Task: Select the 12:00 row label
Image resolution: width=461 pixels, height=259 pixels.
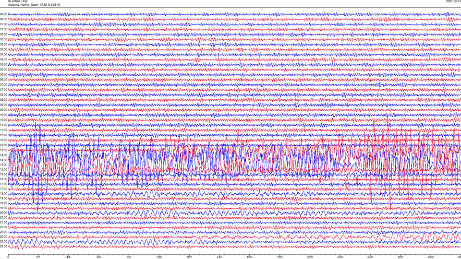Action: click(3, 135)
